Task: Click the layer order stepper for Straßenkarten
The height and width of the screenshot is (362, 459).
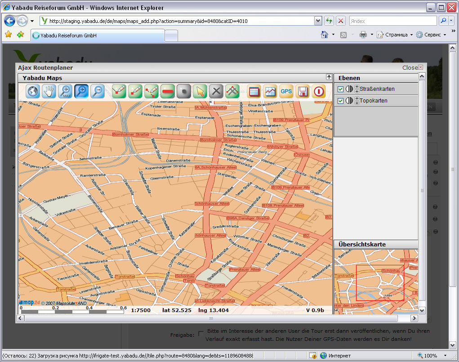Action: pos(357,89)
